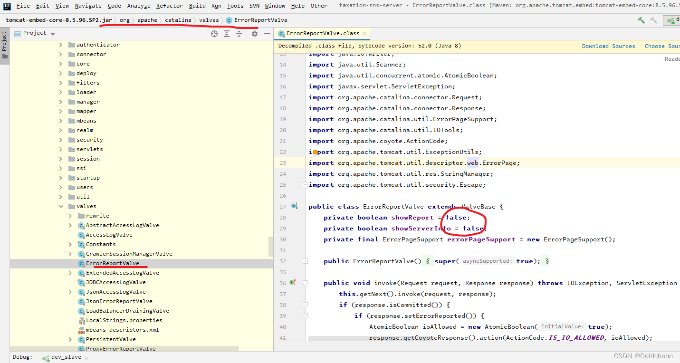Expand the rewrite folder
The height and width of the screenshot is (363, 680).
70,216
